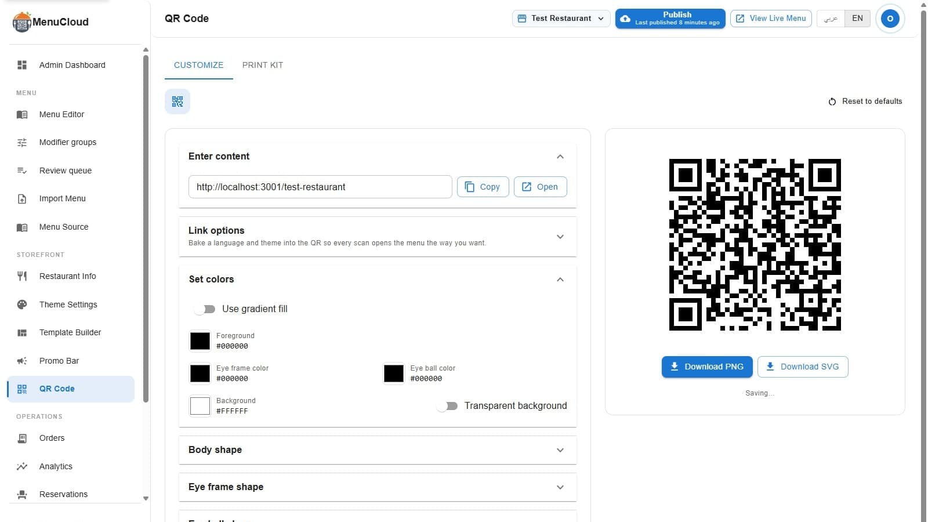Switch language to Arabic

831,19
